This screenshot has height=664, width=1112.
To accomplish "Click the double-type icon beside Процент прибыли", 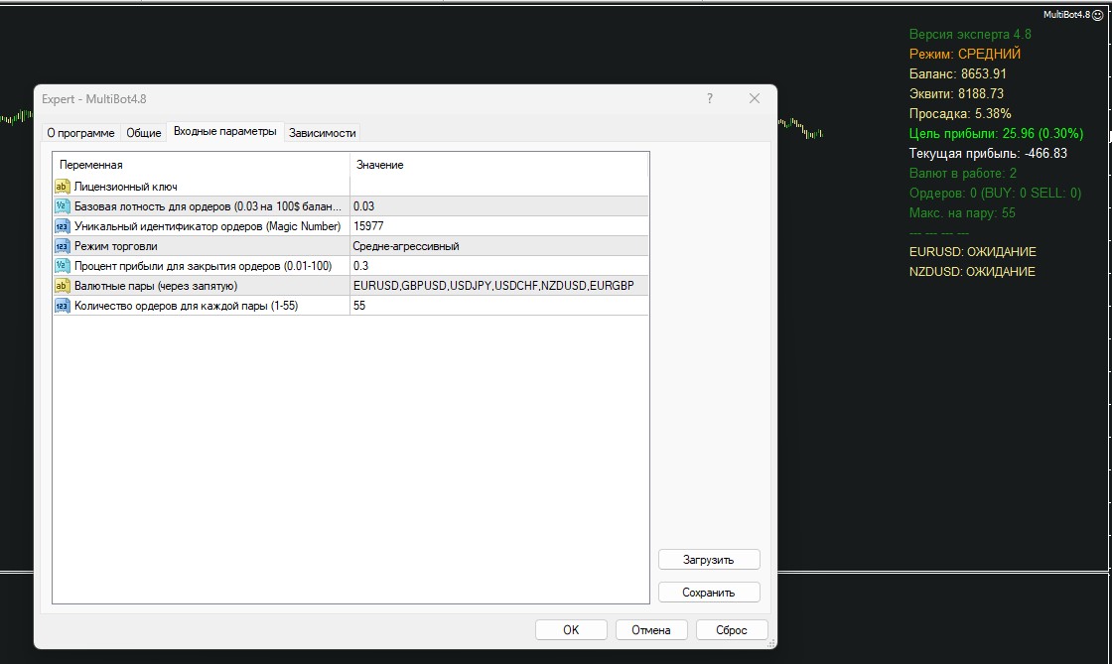I will pos(62,266).
